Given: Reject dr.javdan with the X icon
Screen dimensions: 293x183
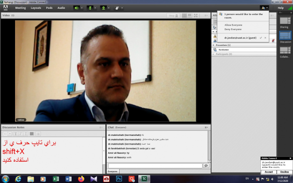Looking at the screenshot, I should pyautogui.click(x=265, y=38).
